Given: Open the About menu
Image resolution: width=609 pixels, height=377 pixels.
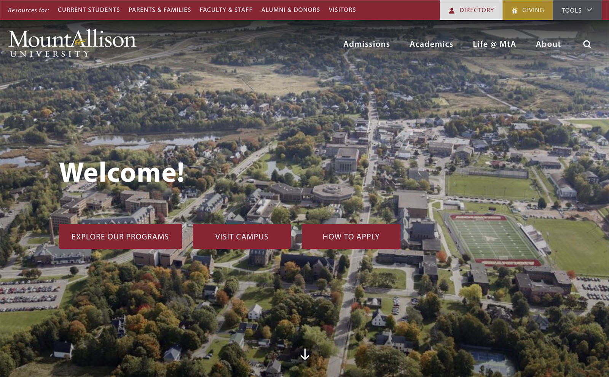Looking at the screenshot, I should (548, 44).
